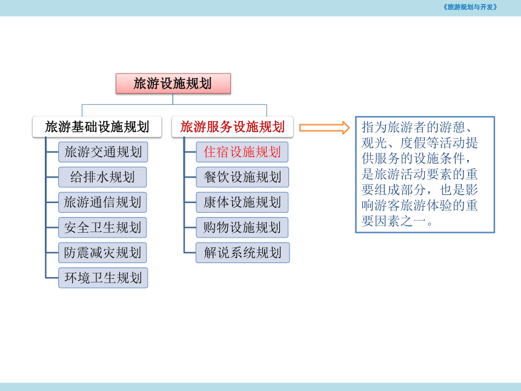
Task: Select the 旅游通信规划 box
Action: (102, 202)
